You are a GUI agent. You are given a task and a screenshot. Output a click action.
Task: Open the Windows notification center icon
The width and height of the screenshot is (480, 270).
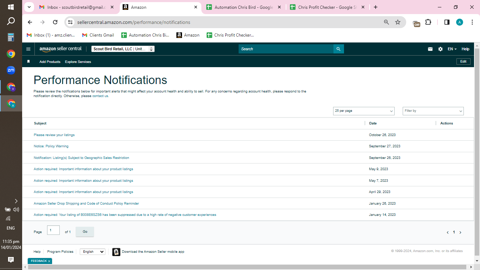(11, 260)
